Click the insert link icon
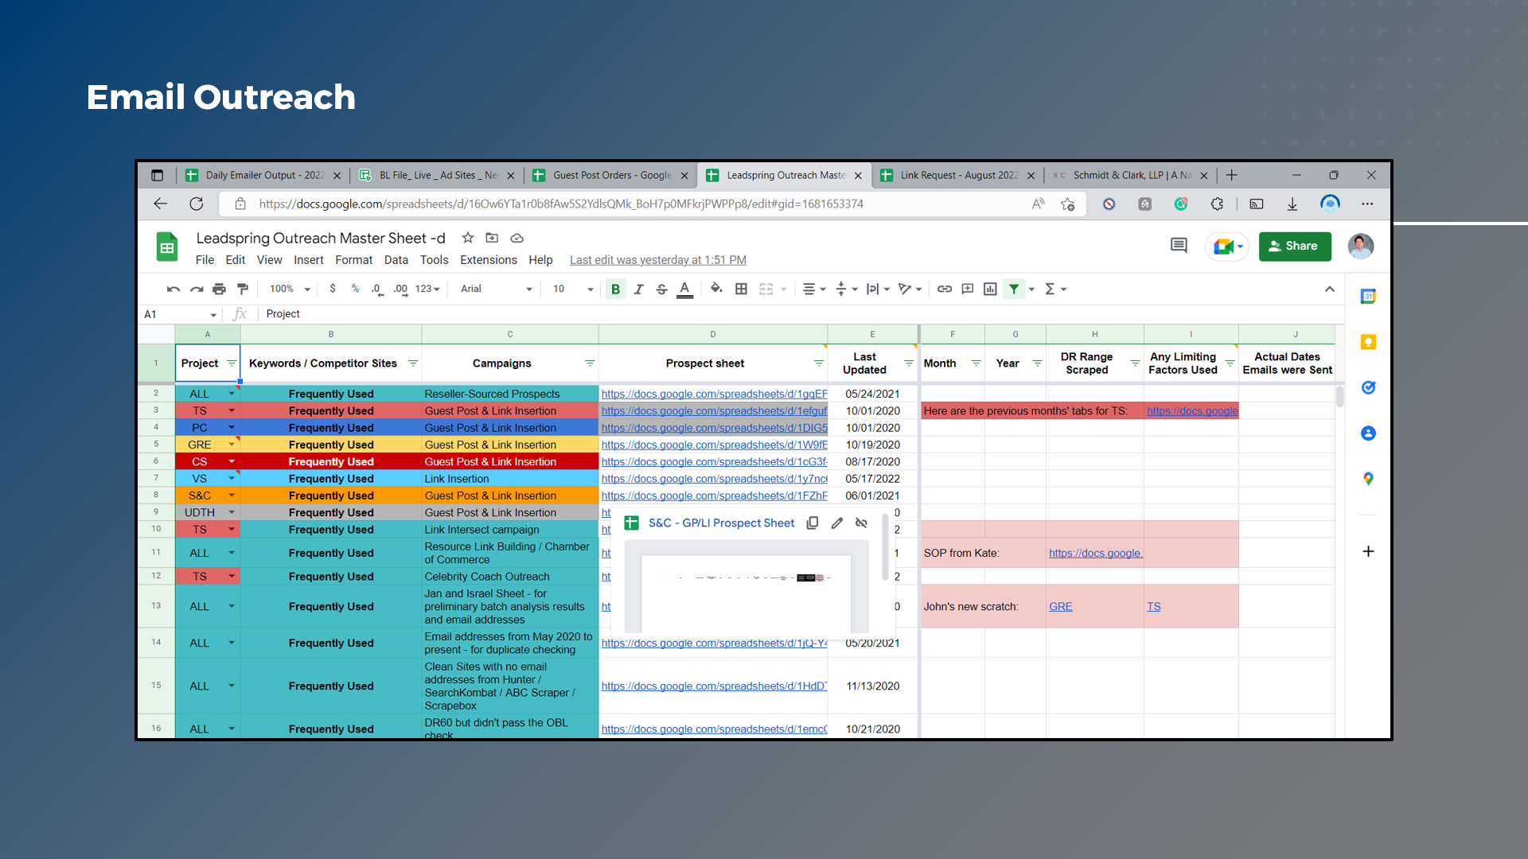 [944, 289]
